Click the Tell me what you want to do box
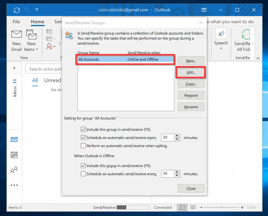This screenshot has width=268, height=216. tap(230, 22)
